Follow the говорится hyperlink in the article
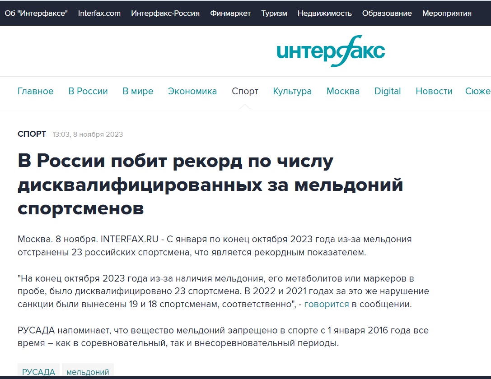 click(326, 304)
